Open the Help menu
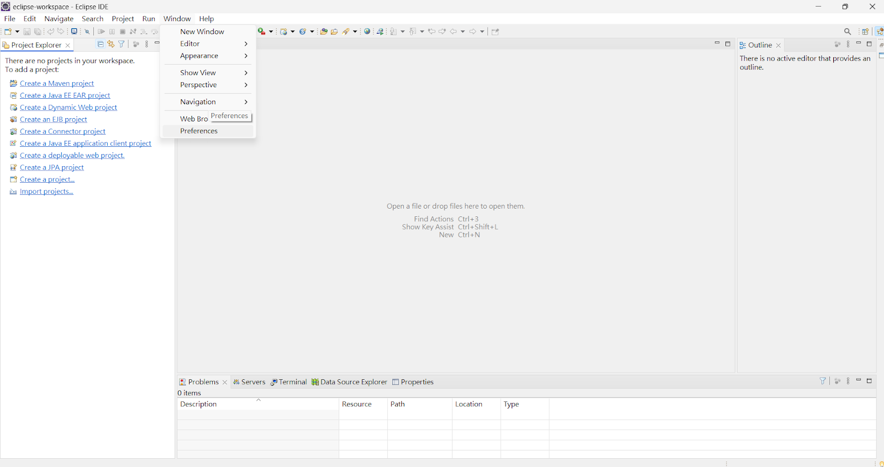Screen dimensions: 884x467 point(207,19)
